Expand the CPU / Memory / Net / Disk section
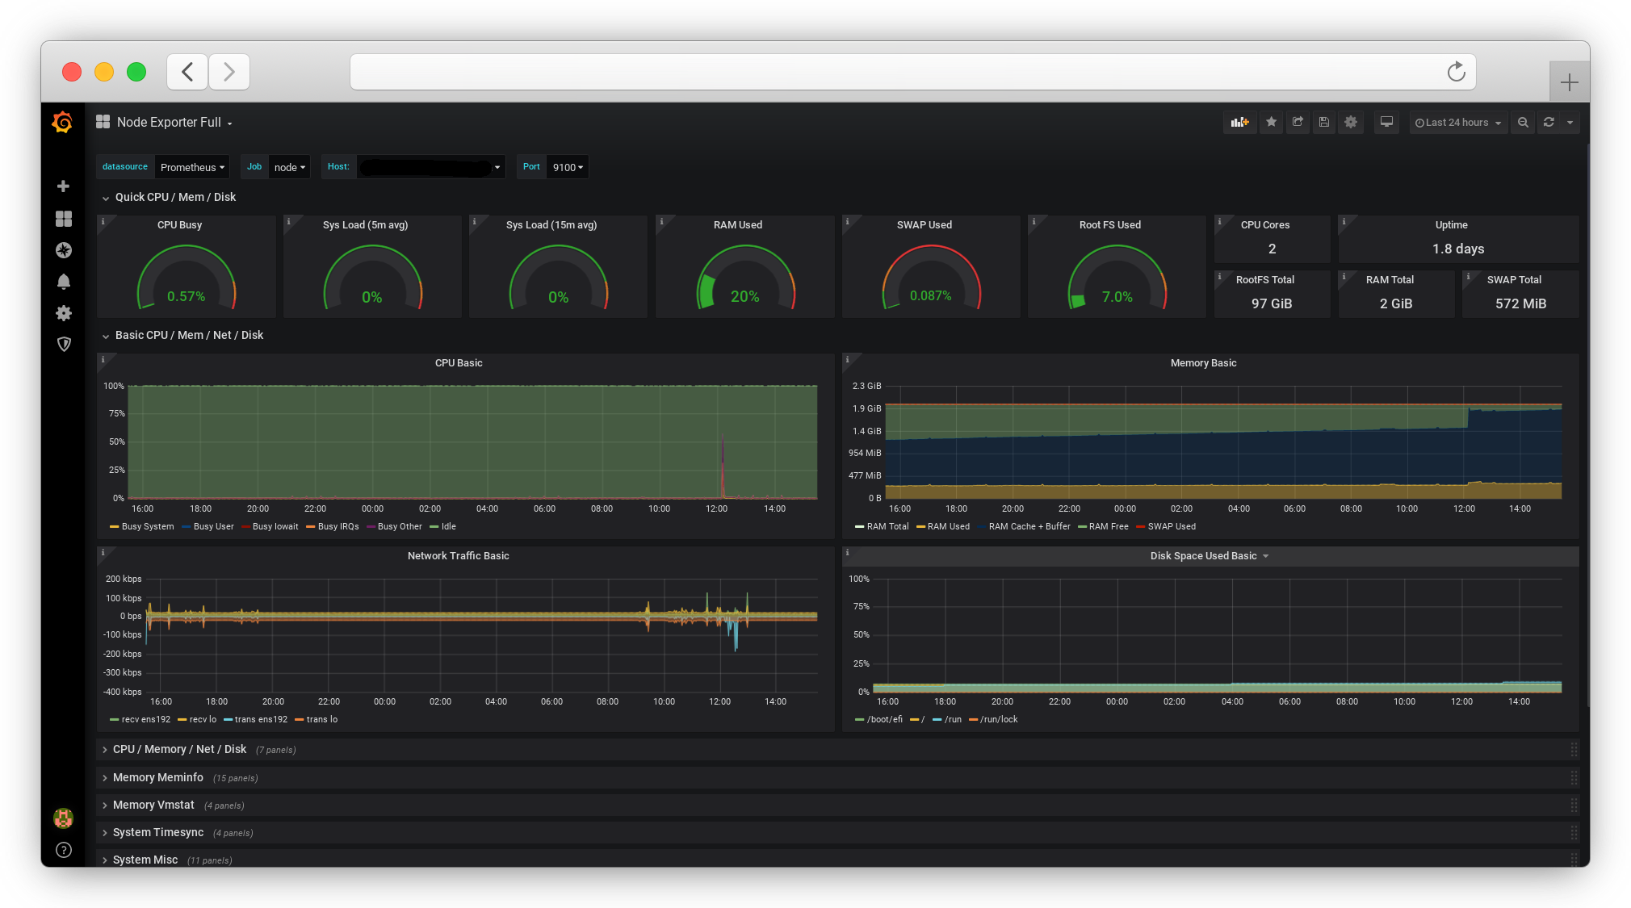Screen dimensions: 1631x908 179,748
